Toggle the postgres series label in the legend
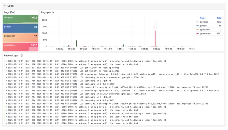The image size is (228, 130). click(204, 22)
